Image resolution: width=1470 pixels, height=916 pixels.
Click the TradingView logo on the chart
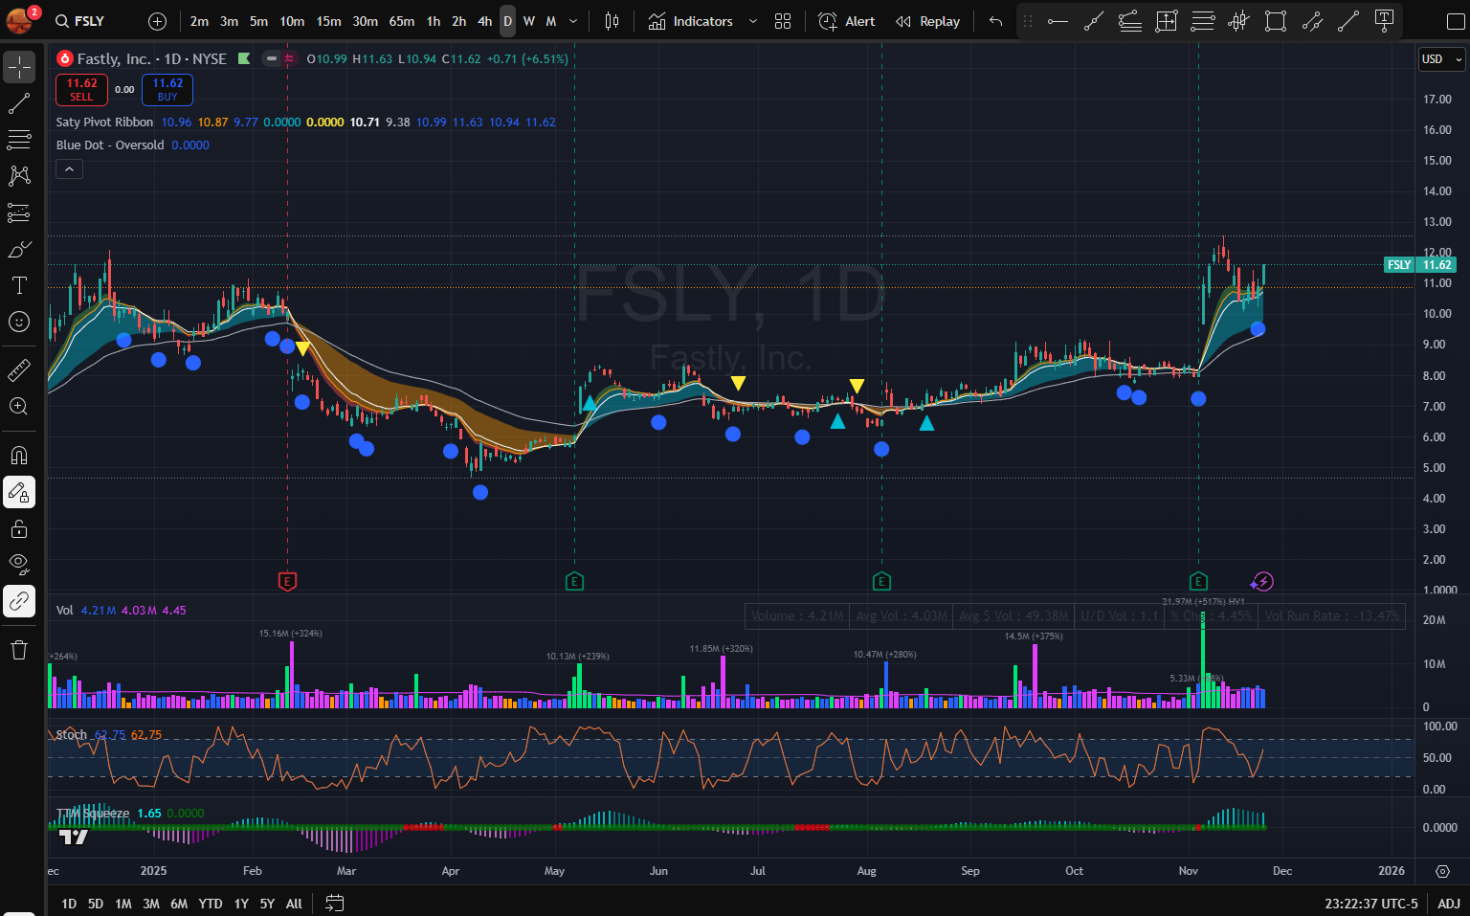click(74, 838)
